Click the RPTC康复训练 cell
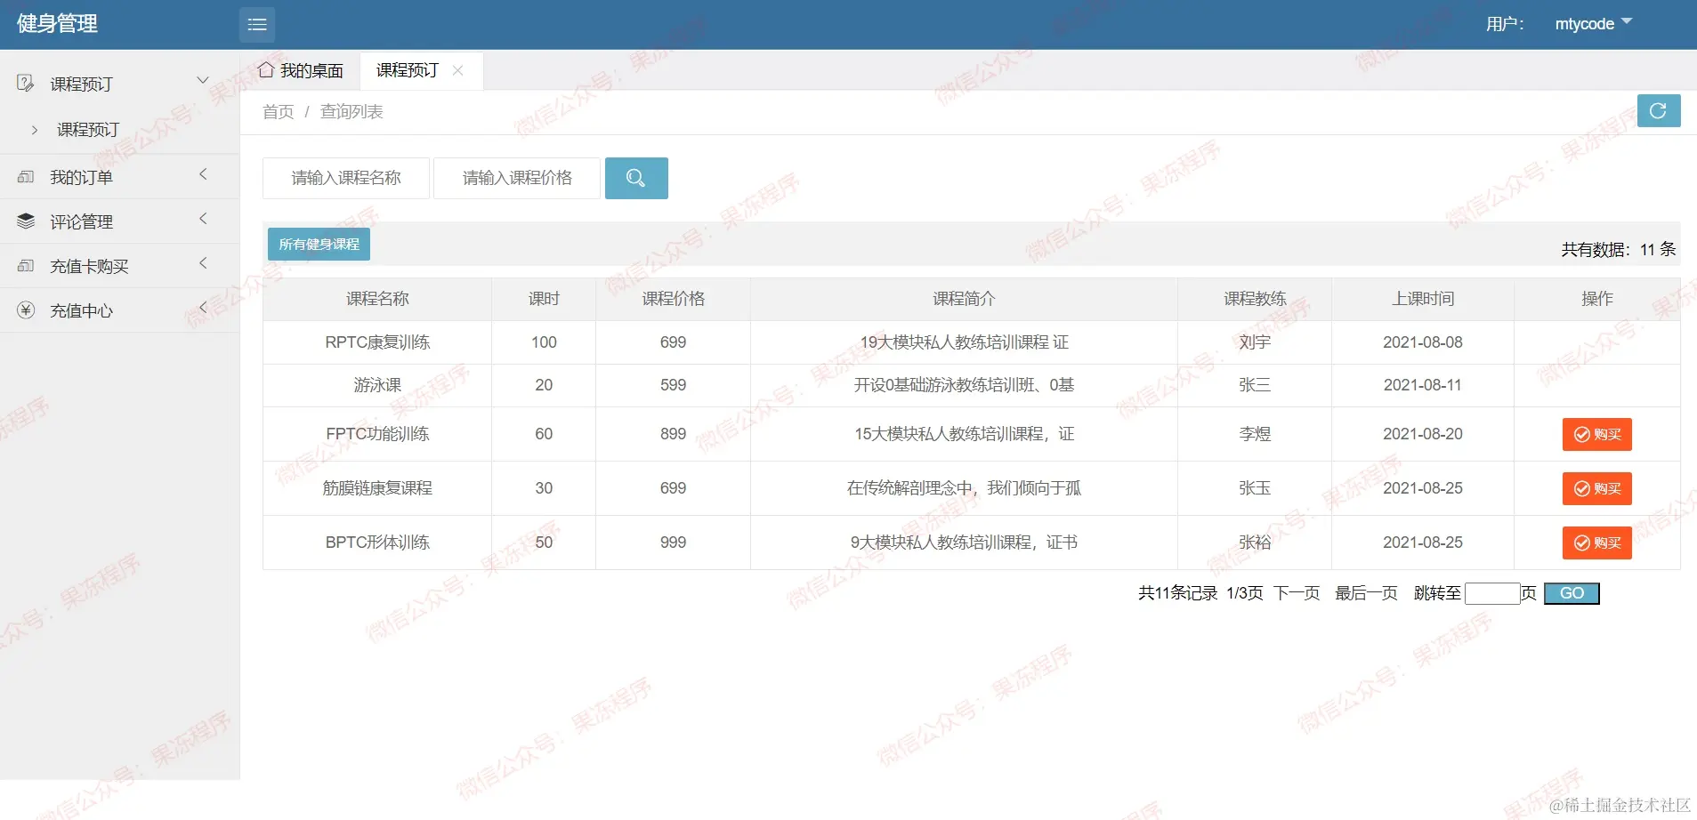 pos(377,342)
